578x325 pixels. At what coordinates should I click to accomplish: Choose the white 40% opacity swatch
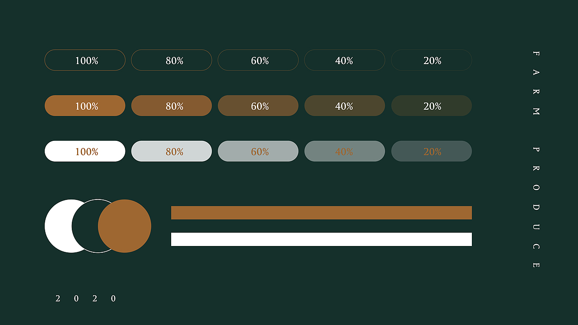[345, 151]
